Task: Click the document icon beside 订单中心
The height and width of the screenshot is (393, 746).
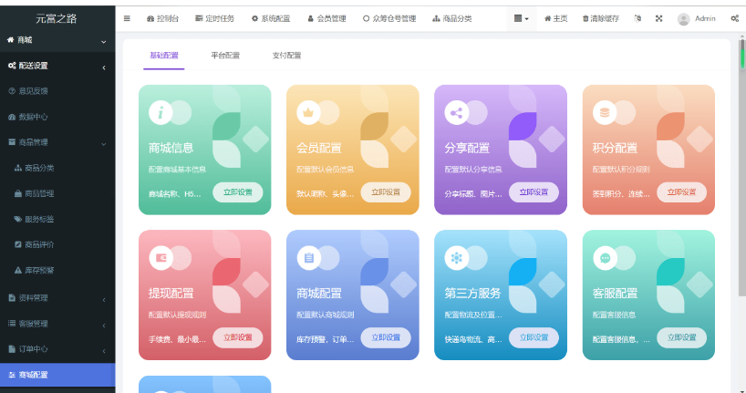Action: 12,348
